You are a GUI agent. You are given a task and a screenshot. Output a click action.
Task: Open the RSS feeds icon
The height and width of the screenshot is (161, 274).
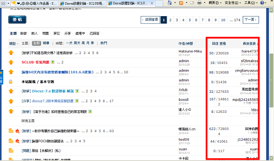181,3
